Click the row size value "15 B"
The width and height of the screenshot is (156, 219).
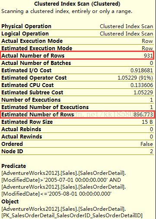coord(147,122)
